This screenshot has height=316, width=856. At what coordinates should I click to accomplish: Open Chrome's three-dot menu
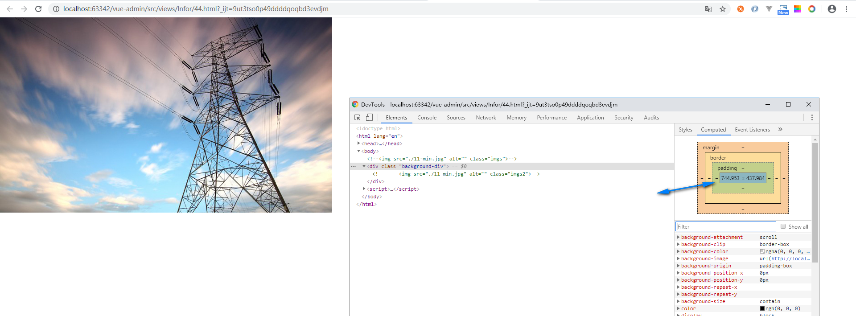point(846,9)
